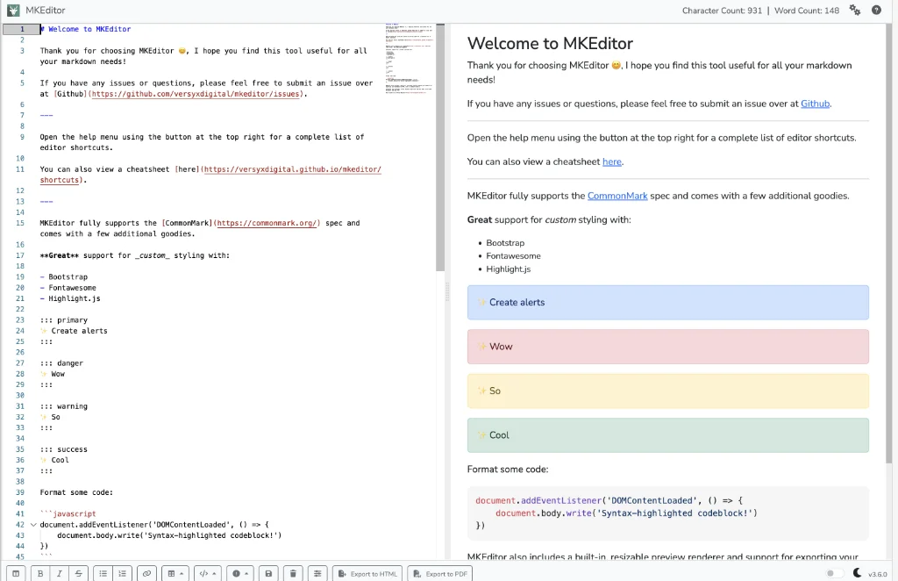
Task: Insert an unordered list
Action: tap(103, 572)
